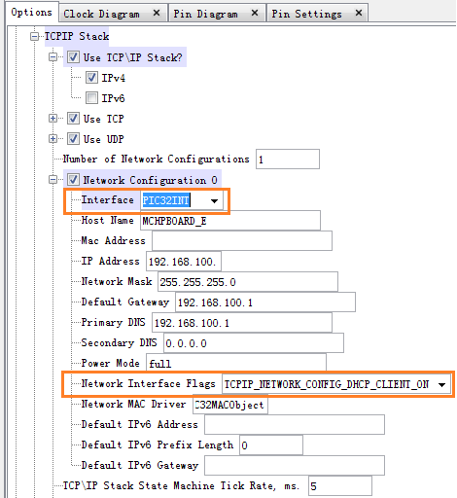Image resolution: width=457 pixels, height=498 pixels.
Task: Close the Pin Diagram tab
Action: tap(255, 13)
